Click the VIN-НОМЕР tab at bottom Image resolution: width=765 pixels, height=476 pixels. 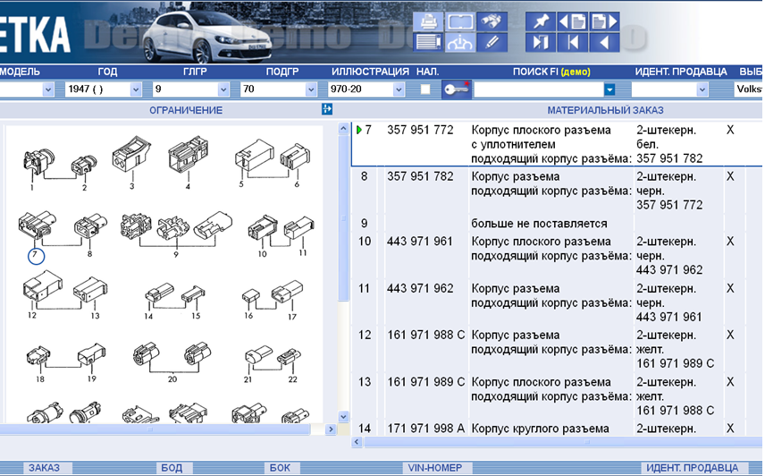coord(434,468)
